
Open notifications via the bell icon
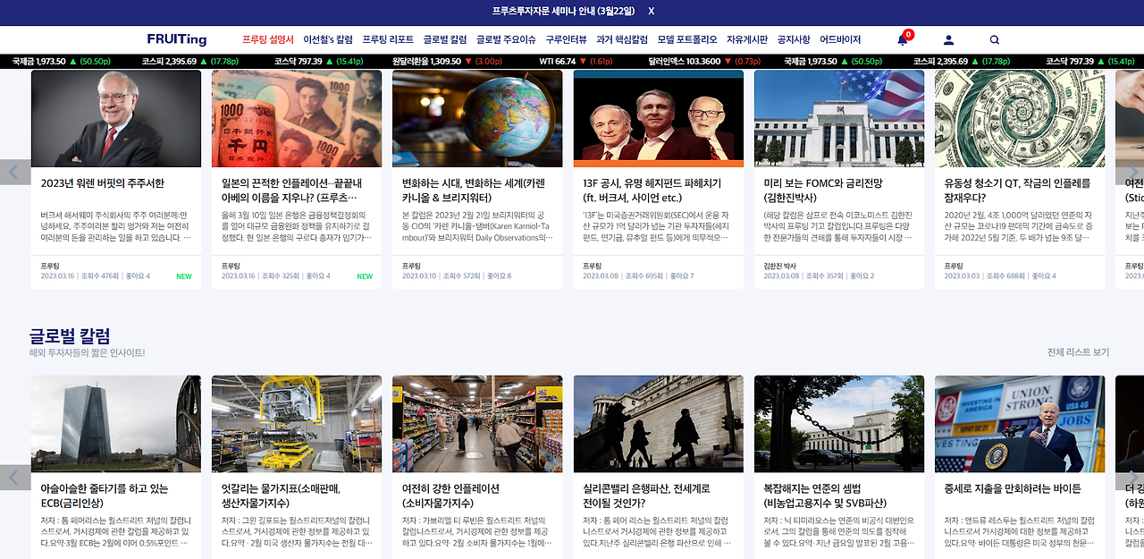click(903, 40)
